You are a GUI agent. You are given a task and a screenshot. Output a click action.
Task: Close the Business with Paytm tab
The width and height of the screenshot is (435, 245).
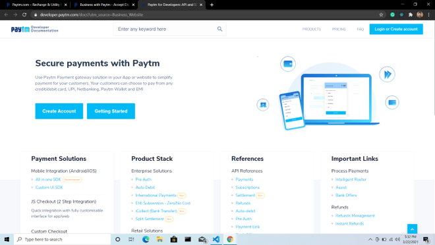[x=133, y=5]
